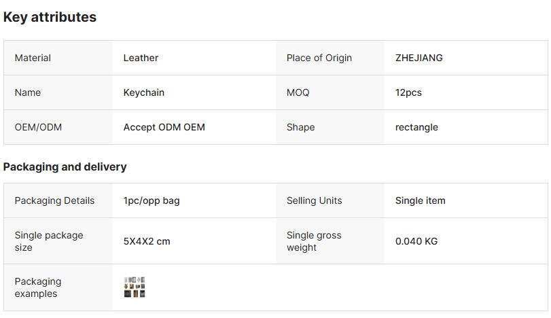
Task: Select the Material label cell
Action: tap(33, 58)
